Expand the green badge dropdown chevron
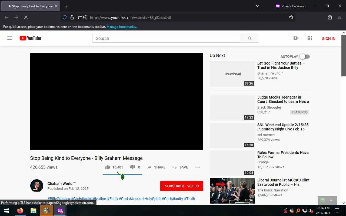 coord(331,200)
